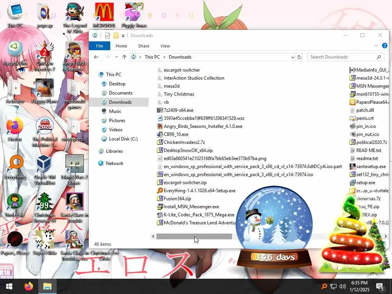Viewport: 392px width, 294px height.
Task: Launch Oracle VM VirtualBox
Action: pos(44,170)
